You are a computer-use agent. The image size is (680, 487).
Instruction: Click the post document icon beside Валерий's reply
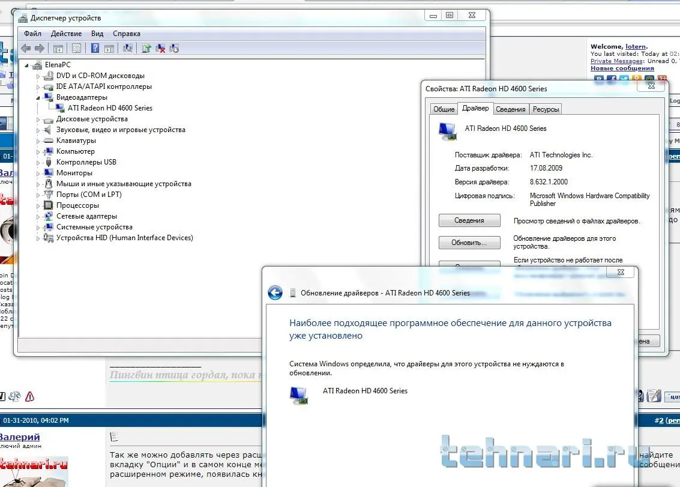coord(114,437)
